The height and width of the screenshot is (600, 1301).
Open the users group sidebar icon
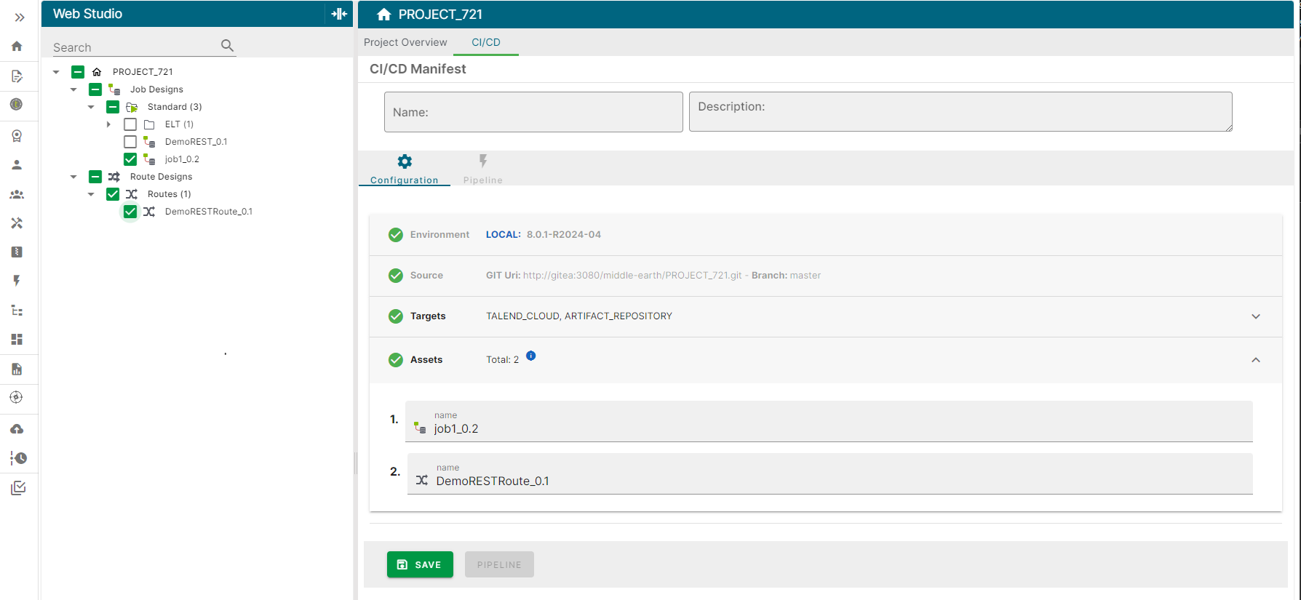[17, 194]
